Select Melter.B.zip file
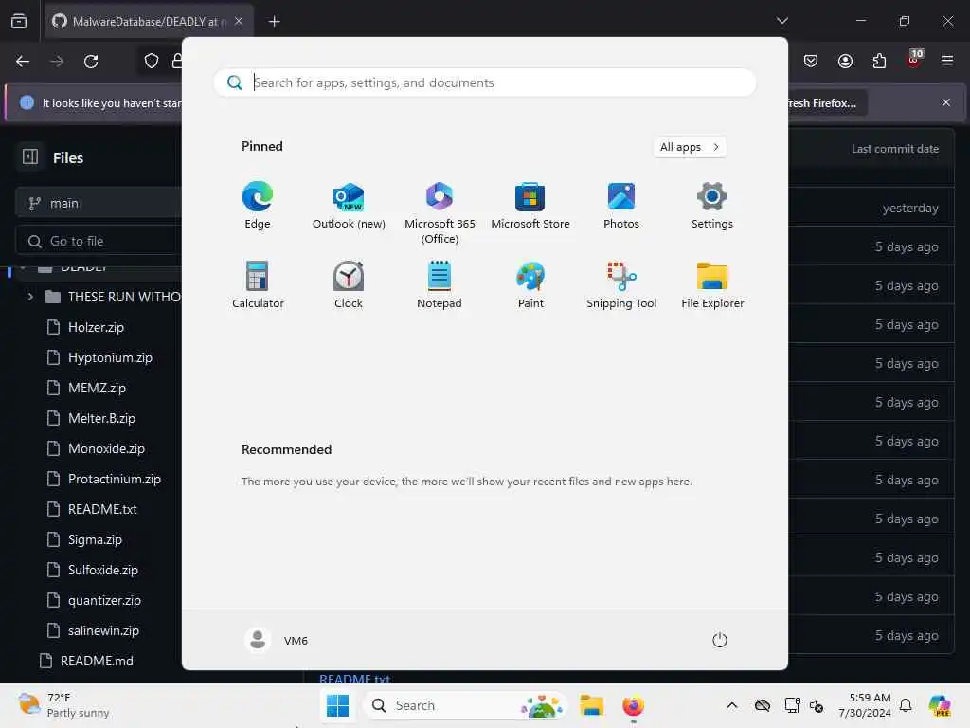Image resolution: width=970 pixels, height=728 pixels. click(102, 418)
